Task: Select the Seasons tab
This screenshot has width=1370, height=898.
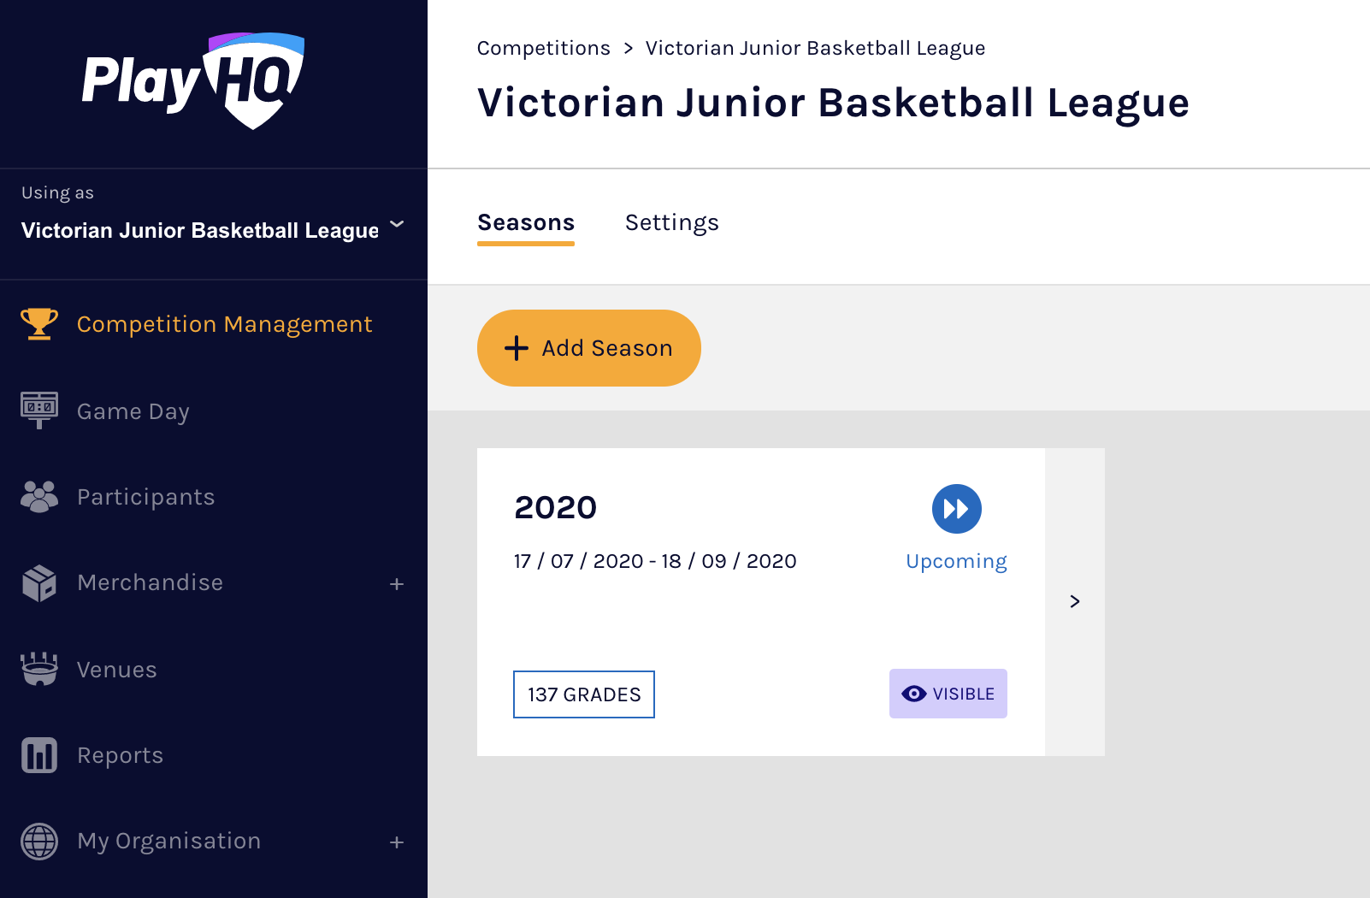Action: click(526, 223)
